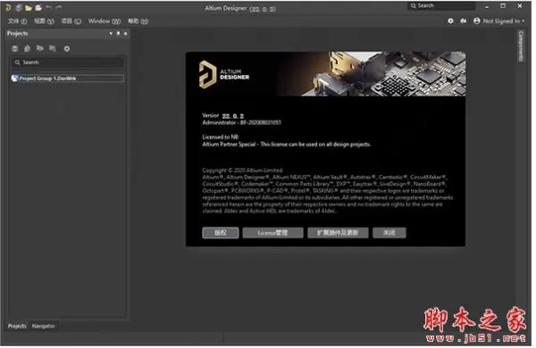Image resolution: width=536 pixels, height=348 pixels.
Task: Expand the Not Signed In account dropdown
Action: pyautogui.click(x=499, y=21)
